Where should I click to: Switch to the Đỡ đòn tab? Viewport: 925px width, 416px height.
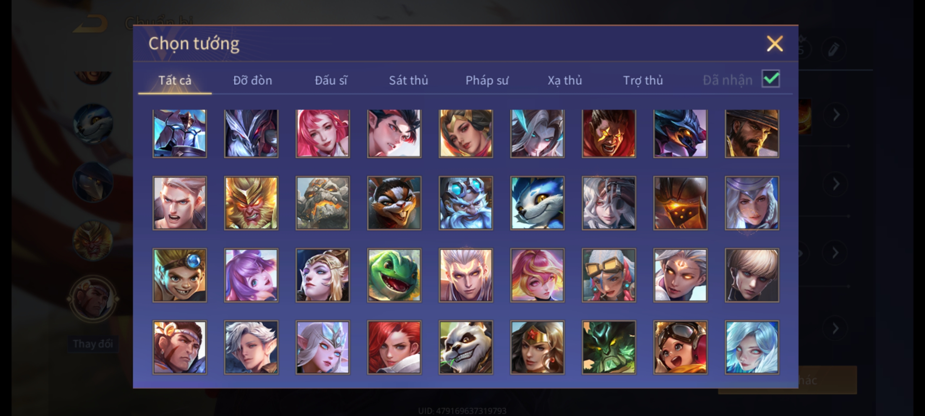[252, 80]
